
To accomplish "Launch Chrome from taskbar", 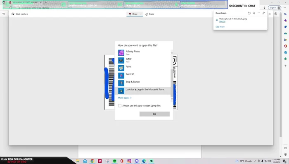I will tap(92, 161).
